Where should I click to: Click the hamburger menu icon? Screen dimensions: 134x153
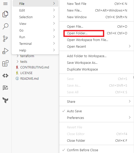tap(5, 4)
